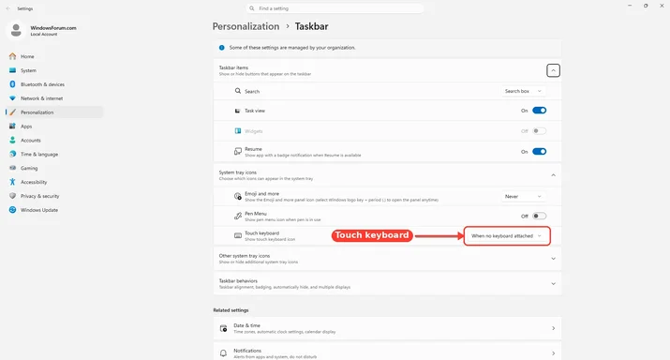Image resolution: width=670 pixels, height=360 pixels.
Task: Click the user avatar picture
Action: (x=16, y=30)
